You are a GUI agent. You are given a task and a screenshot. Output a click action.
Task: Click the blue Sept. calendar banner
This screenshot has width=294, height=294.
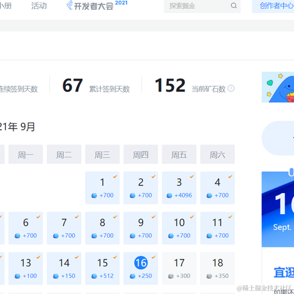coord(278,210)
